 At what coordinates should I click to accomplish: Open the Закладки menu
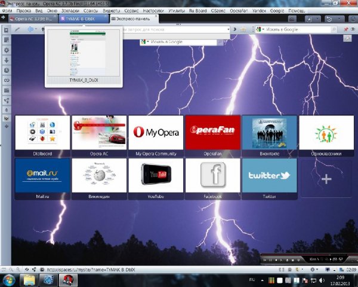tap(70, 11)
